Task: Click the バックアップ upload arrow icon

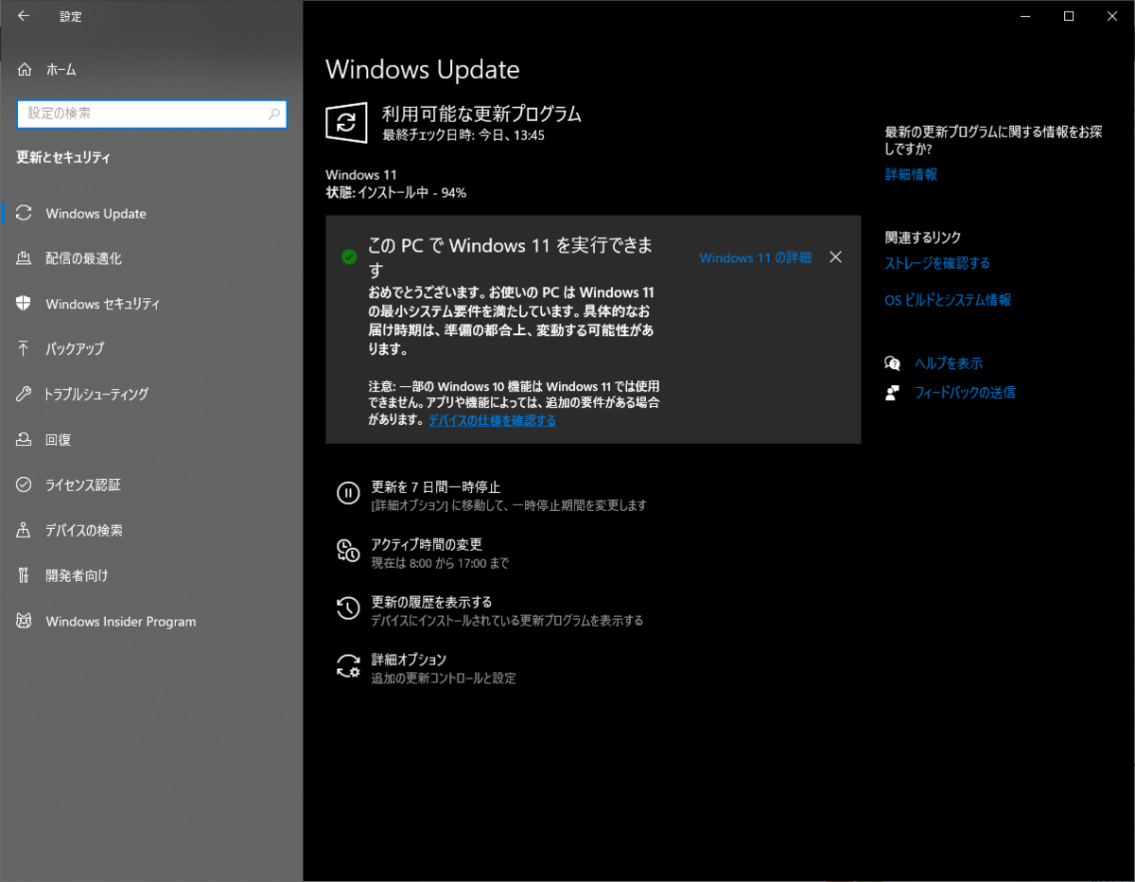Action: coord(25,348)
